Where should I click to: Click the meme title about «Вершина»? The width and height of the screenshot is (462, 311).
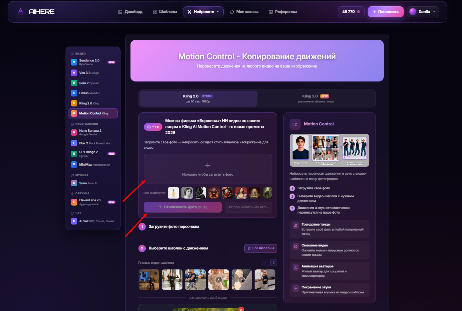[215, 127]
